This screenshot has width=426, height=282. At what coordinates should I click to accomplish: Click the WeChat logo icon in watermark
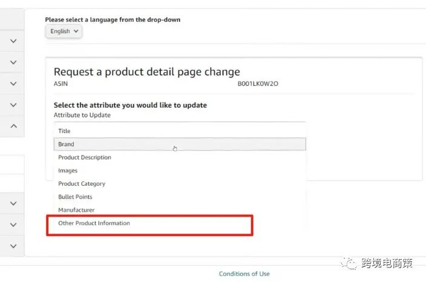click(x=350, y=263)
